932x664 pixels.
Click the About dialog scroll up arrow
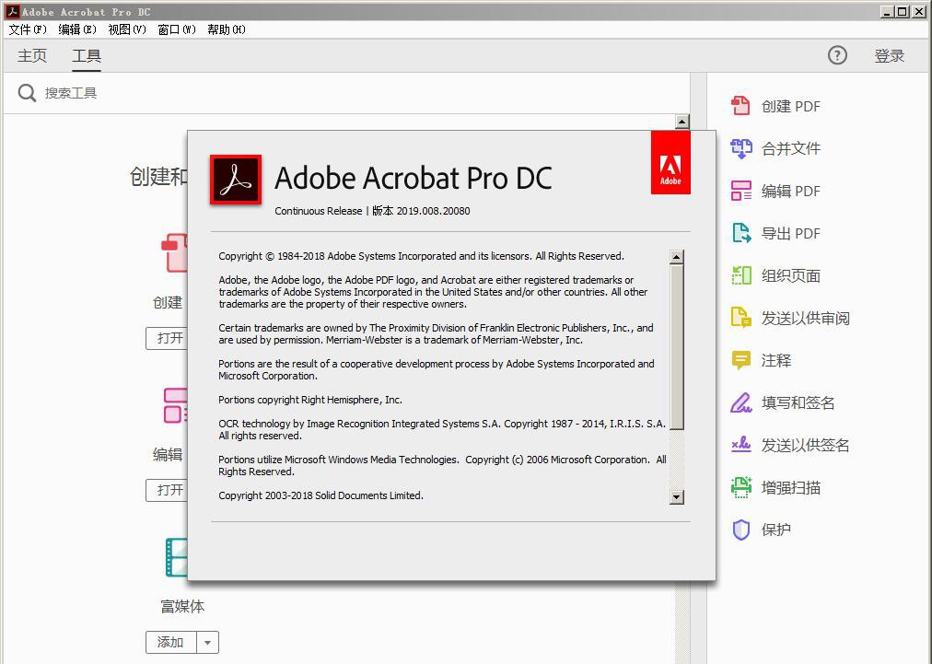(x=676, y=257)
